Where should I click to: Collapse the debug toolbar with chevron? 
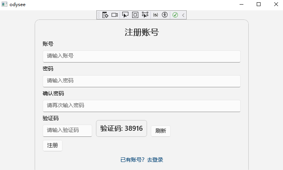[x=183, y=15]
